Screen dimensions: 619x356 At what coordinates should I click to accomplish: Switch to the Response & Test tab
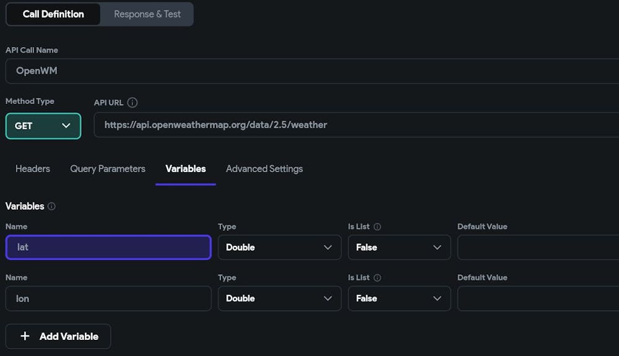(x=147, y=14)
